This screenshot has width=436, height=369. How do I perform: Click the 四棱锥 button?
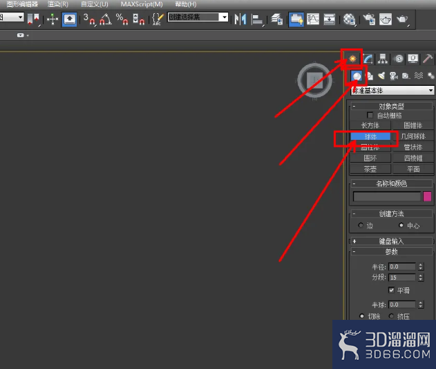(413, 158)
